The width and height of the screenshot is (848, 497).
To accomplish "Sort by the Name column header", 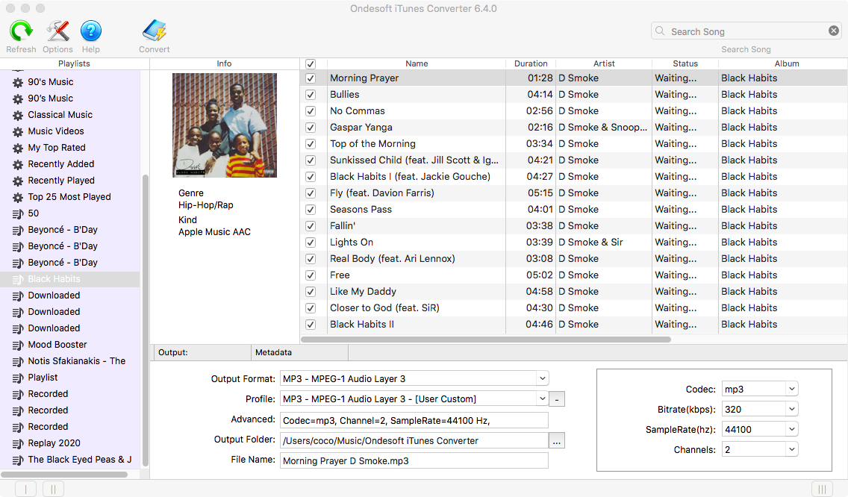I will (x=417, y=63).
